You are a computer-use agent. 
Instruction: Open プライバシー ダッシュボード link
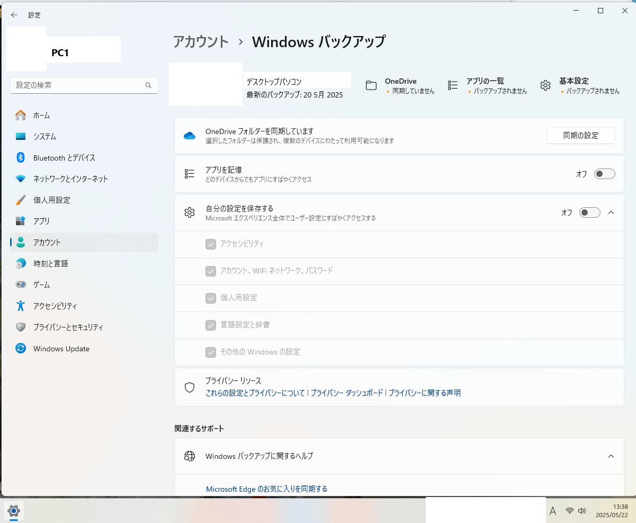pos(347,393)
